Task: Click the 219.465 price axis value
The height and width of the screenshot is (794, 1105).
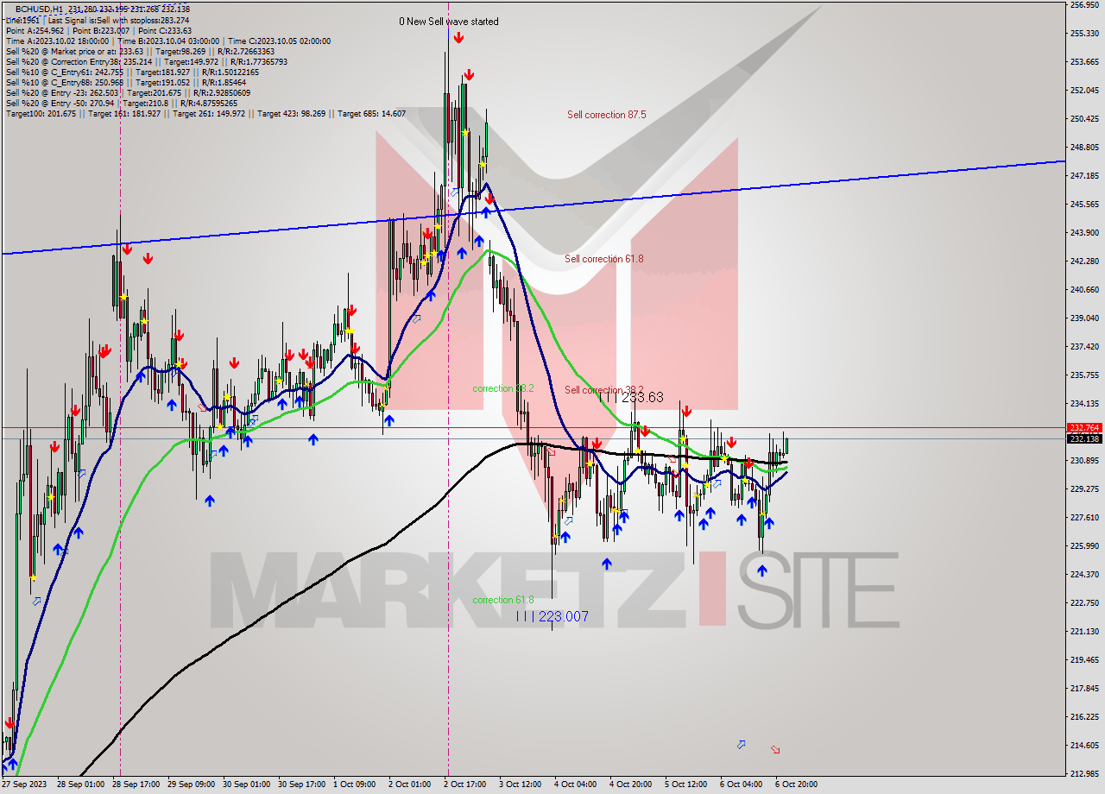Action: pyautogui.click(x=1084, y=660)
